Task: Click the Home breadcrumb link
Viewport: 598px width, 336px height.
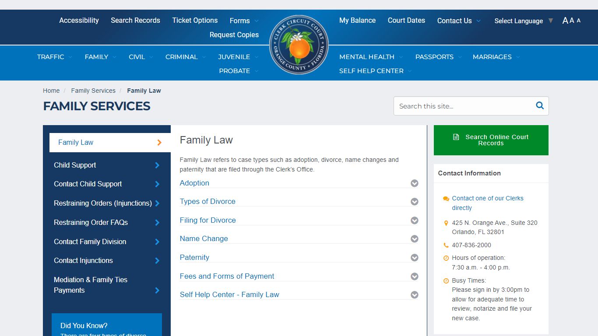Action: pos(51,91)
